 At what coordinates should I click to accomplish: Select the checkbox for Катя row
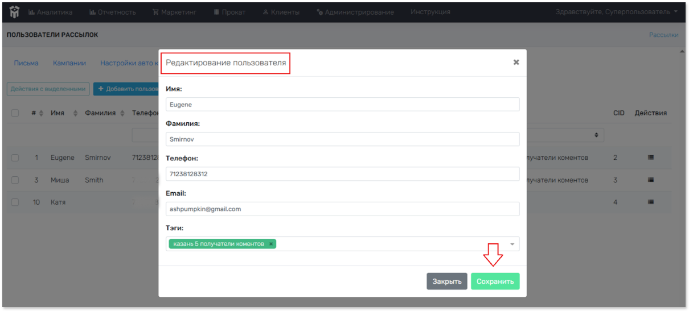point(15,202)
